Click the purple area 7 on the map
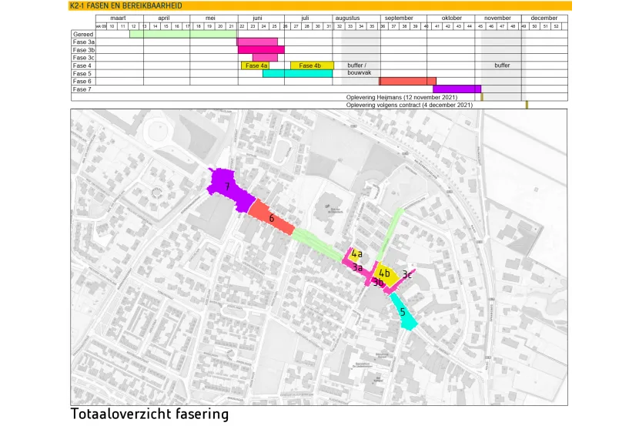 coord(229,187)
